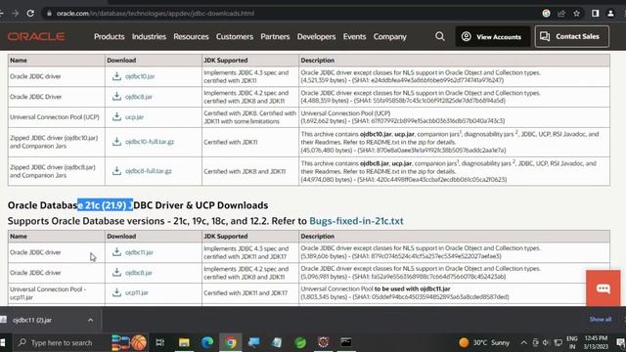Open the Industries menu
Viewport: 626px width, 352px height.
pos(149,37)
